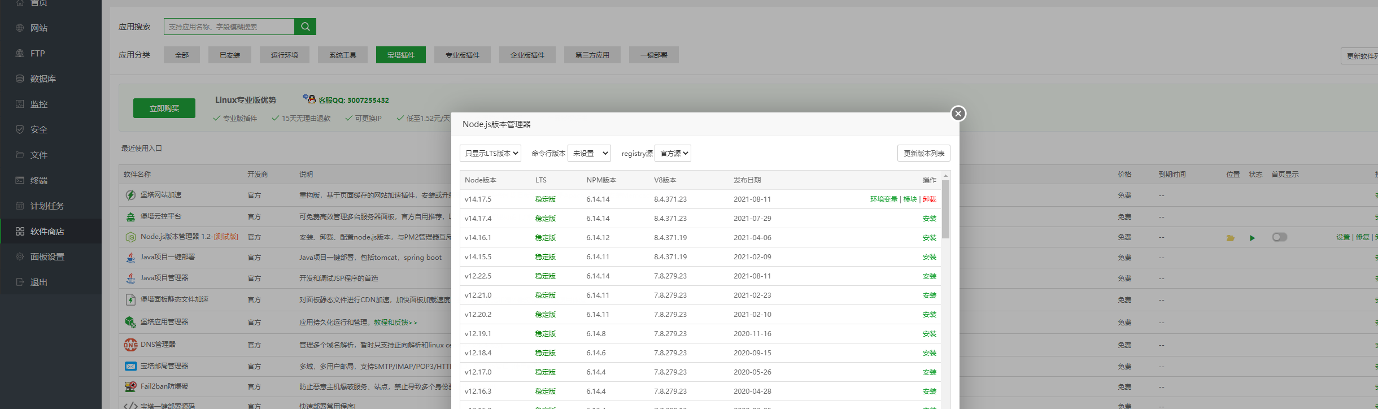1378x409 pixels.
Task: Click the green 立即购买 button
Action: click(164, 108)
